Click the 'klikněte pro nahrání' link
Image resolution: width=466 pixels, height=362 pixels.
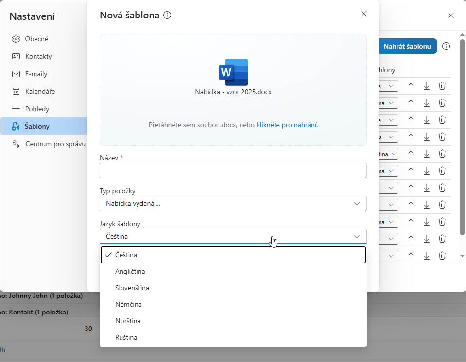(x=287, y=125)
